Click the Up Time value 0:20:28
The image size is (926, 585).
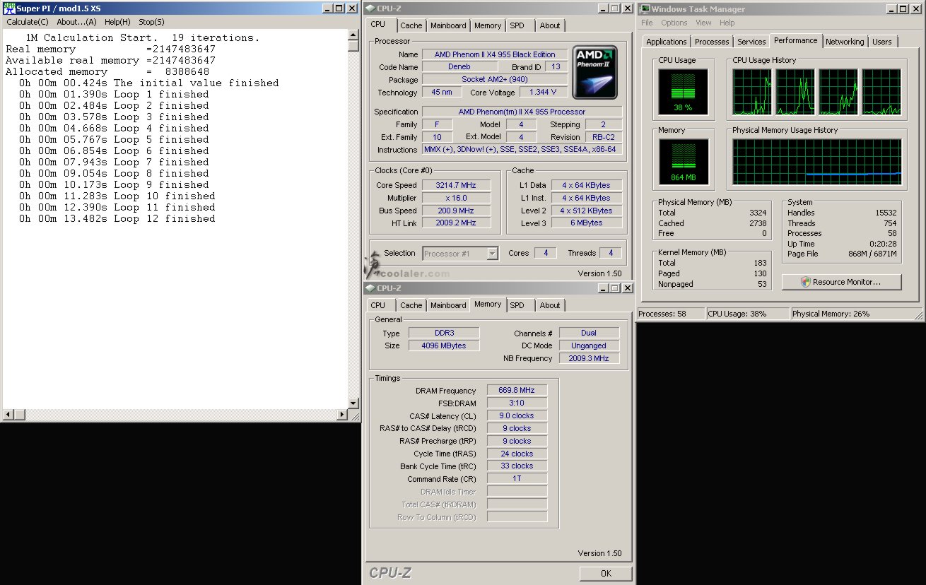[883, 244]
